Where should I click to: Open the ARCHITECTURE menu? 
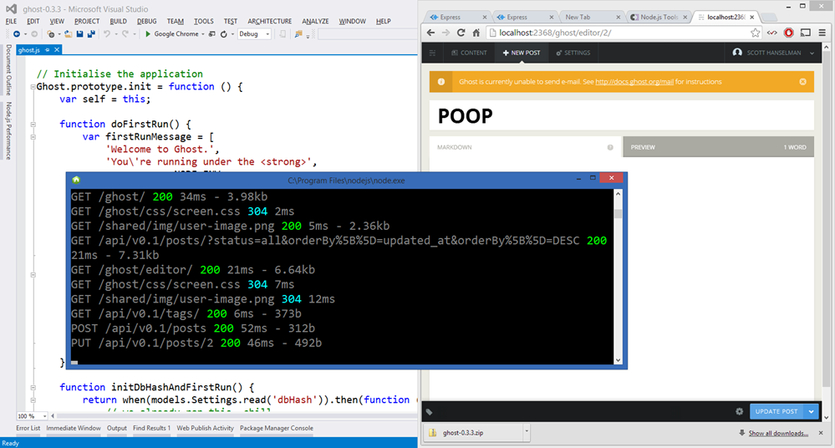pos(269,21)
